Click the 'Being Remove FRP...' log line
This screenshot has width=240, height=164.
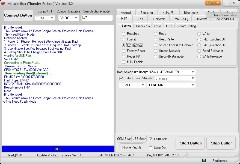[18, 87]
